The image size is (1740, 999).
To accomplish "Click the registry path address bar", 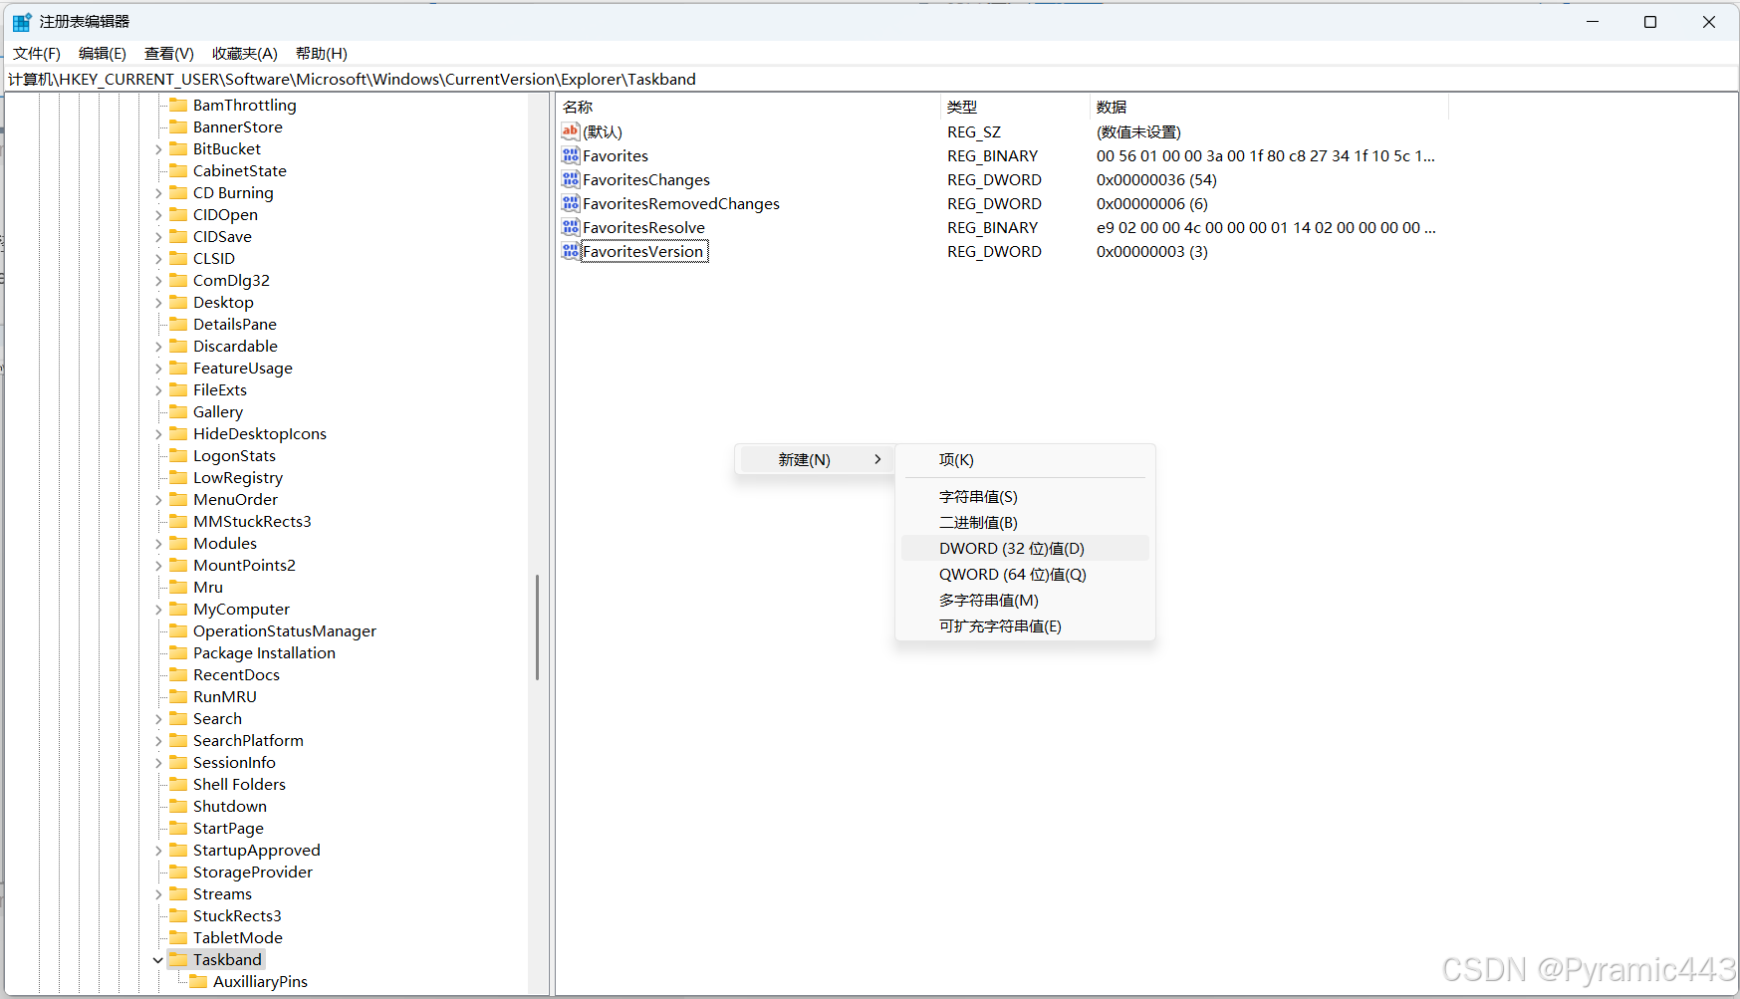I will [870, 79].
